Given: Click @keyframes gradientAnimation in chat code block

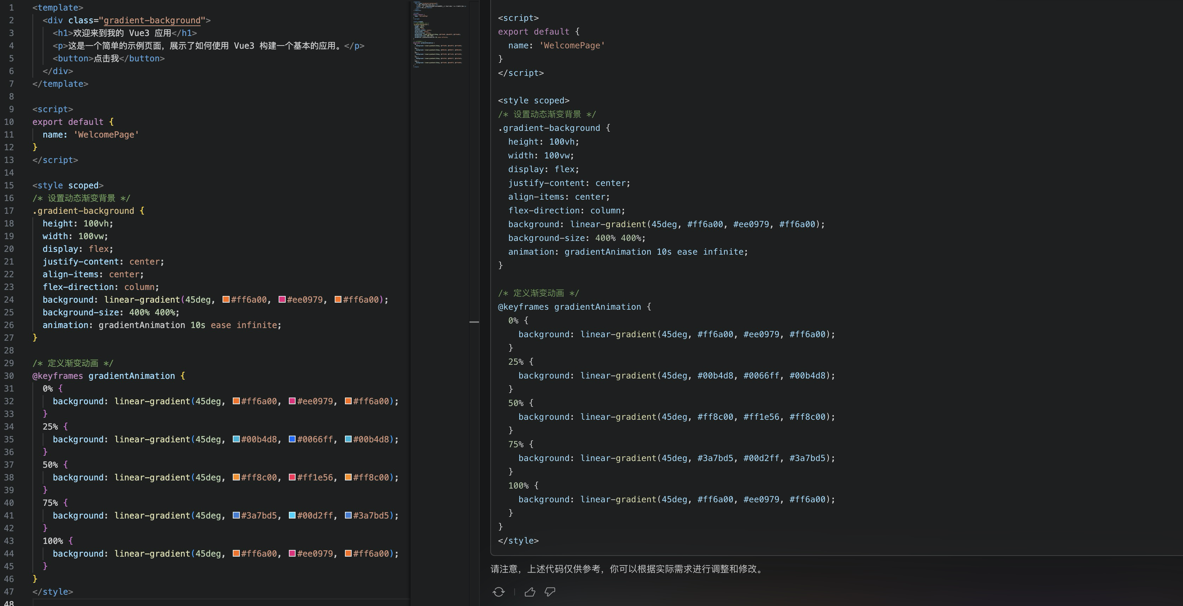Looking at the screenshot, I should coord(569,307).
